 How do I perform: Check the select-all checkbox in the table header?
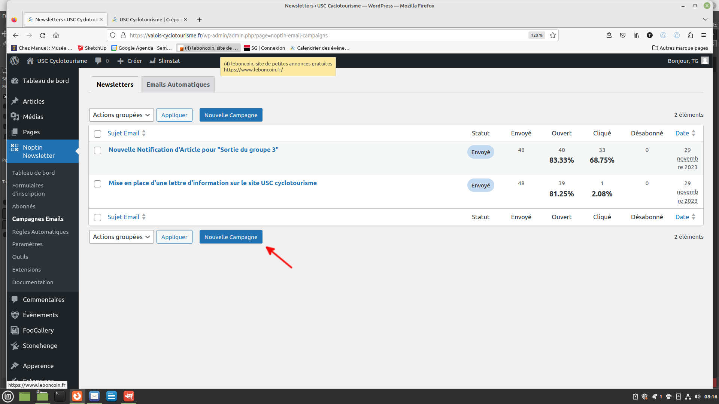97,134
